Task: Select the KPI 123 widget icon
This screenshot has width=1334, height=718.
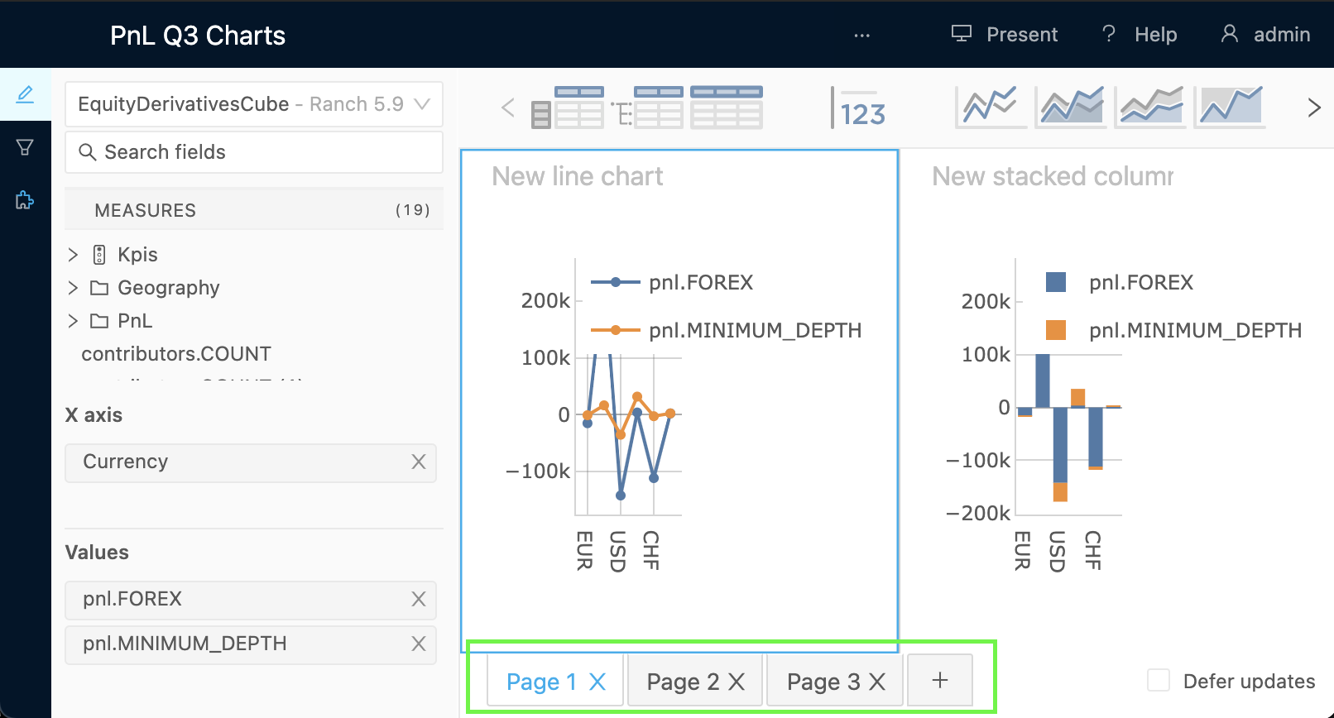Action: 858,108
